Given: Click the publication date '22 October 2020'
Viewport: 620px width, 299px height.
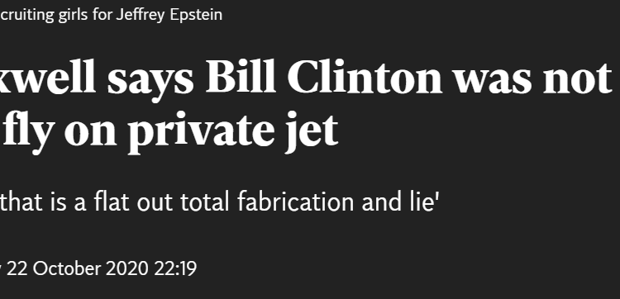Looking at the screenshot, I should click(77, 269).
